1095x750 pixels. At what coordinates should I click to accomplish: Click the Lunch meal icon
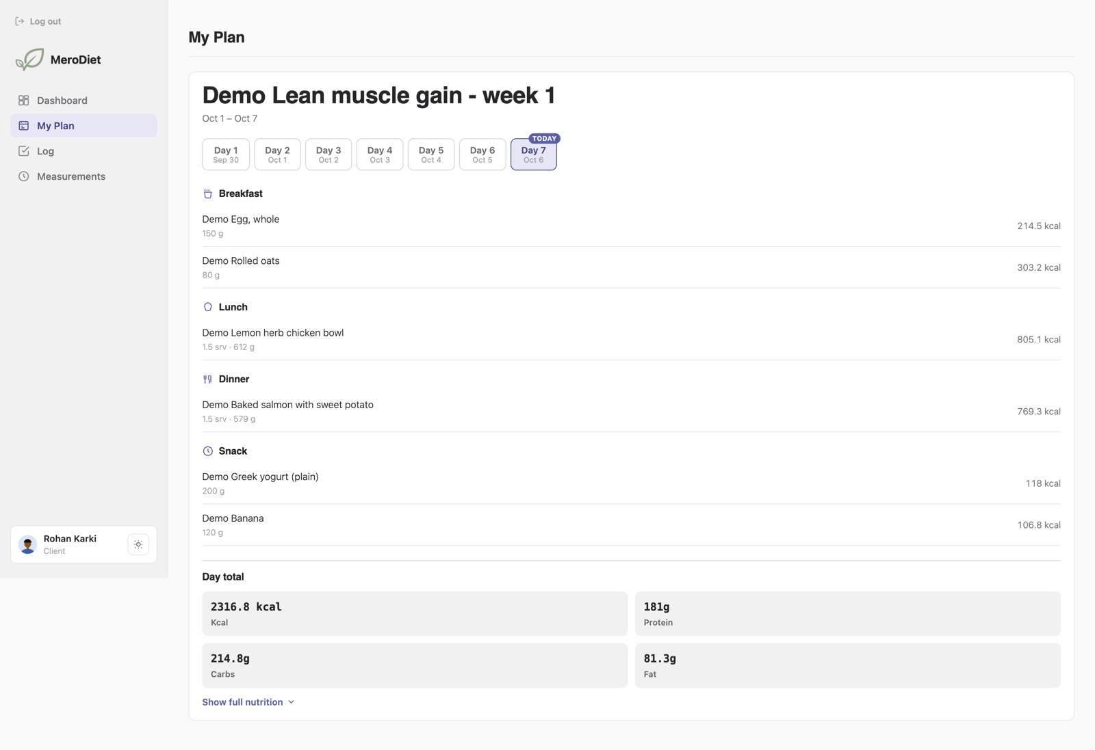click(208, 308)
